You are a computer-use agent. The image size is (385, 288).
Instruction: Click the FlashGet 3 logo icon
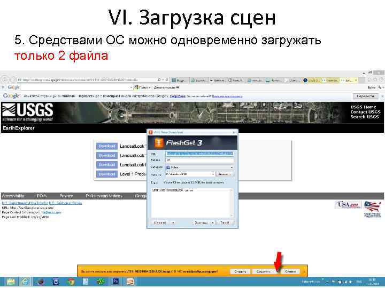click(159, 143)
